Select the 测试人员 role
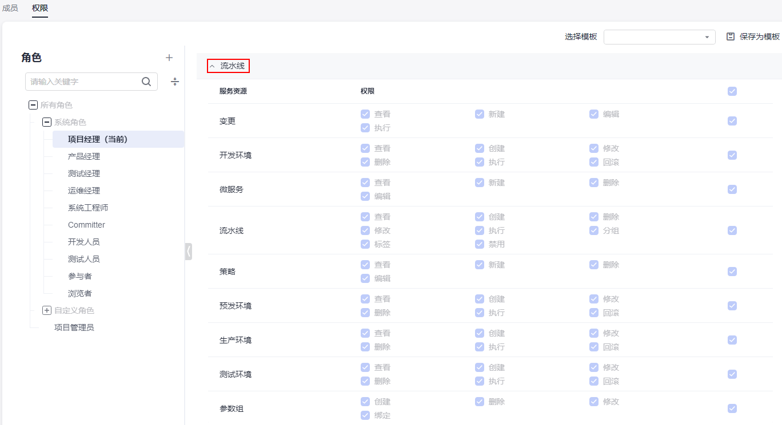Screen dimensions: 782x425 coord(84,259)
